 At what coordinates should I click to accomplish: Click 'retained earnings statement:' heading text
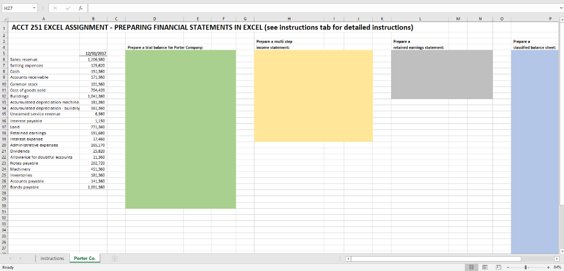pyautogui.click(x=419, y=47)
